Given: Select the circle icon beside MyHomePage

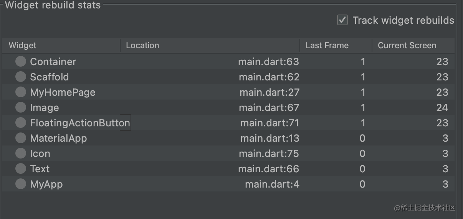Looking at the screenshot, I should [x=21, y=92].
